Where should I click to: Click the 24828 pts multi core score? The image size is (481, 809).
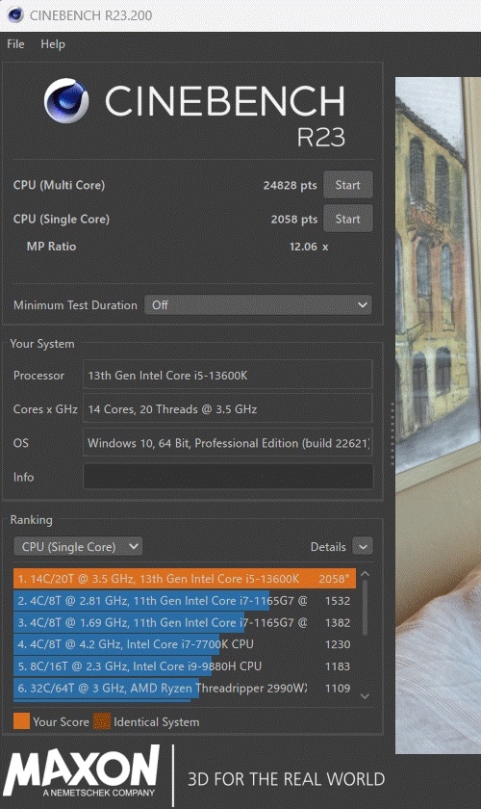(x=290, y=185)
